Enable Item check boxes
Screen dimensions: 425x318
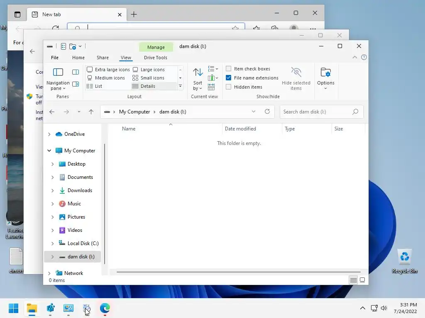coord(229,69)
